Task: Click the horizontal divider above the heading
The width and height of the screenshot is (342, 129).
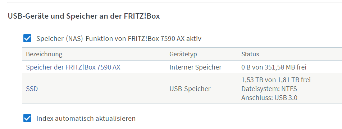Action: point(175,2)
